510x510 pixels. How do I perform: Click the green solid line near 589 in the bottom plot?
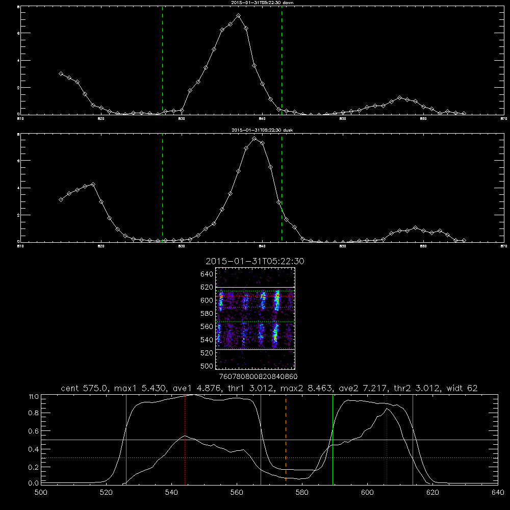click(x=333, y=439)
